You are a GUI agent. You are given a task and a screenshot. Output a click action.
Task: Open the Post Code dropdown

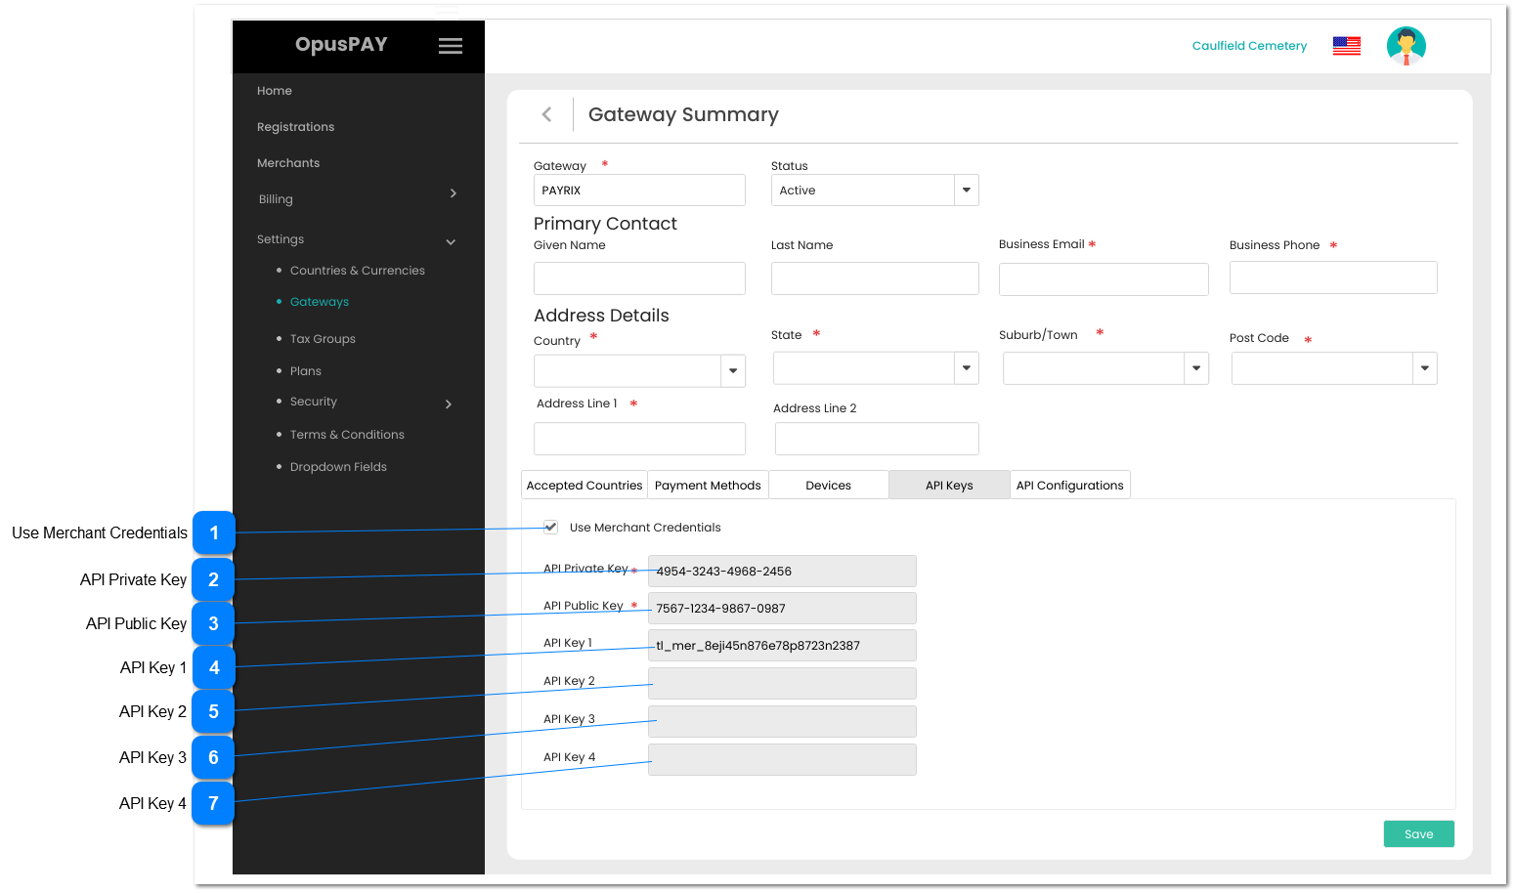tap(1424, 367)
